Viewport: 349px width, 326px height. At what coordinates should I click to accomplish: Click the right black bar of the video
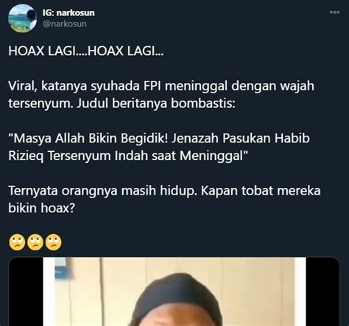click(322, 291)
